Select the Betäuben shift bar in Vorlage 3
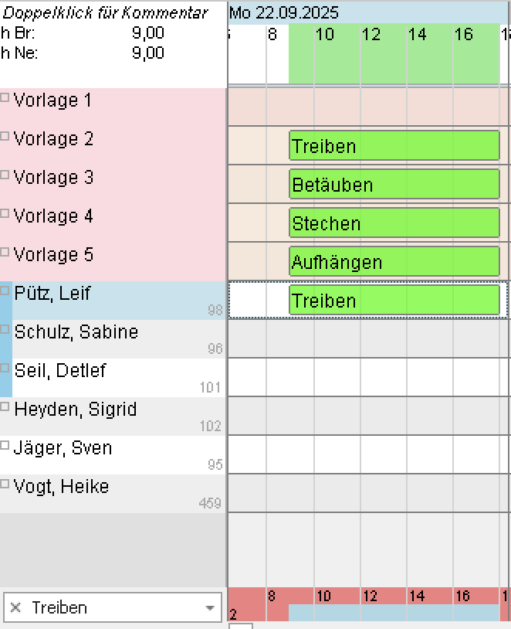511x629 pixels. 394,184
